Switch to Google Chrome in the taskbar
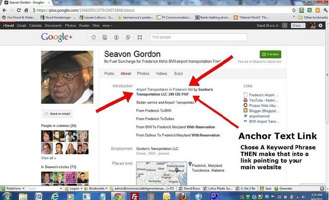The width and height of the screenshot is (329, 200). [118, 196]
